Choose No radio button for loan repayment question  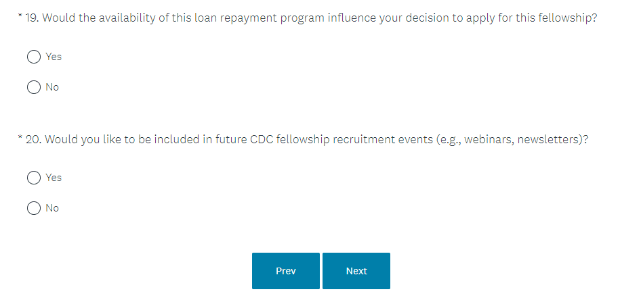pyautogui.click(x=34, y=87)
